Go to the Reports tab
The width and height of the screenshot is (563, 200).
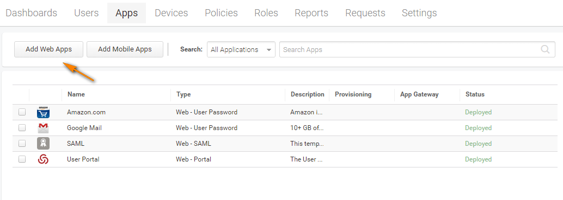click(x=311, y=13)
